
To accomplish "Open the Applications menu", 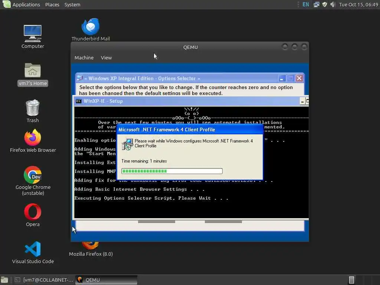I will click(26, 4).
